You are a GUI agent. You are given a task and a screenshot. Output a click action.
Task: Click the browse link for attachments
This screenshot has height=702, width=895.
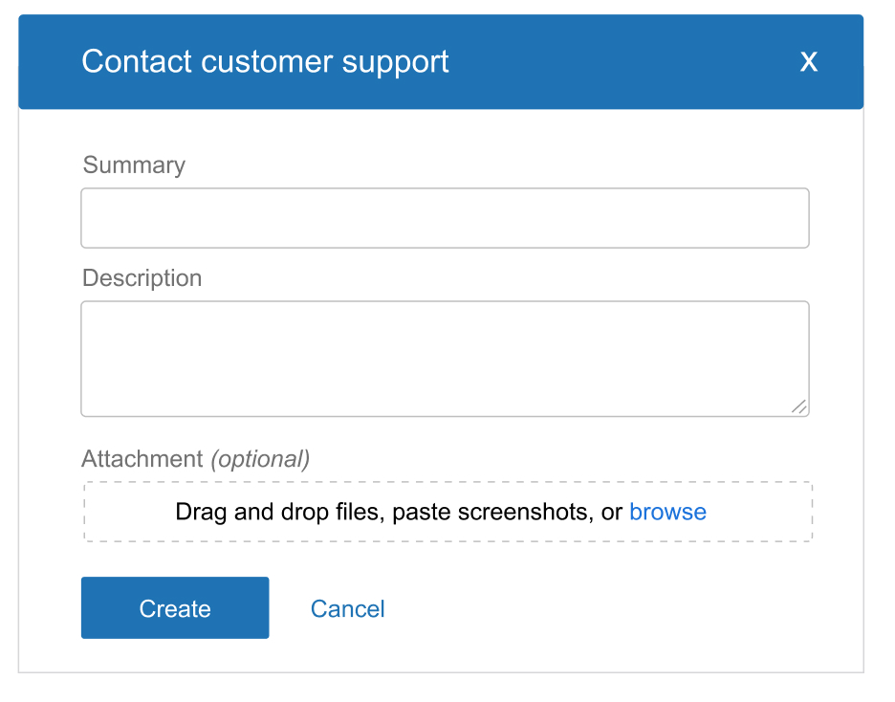point(667,512)
